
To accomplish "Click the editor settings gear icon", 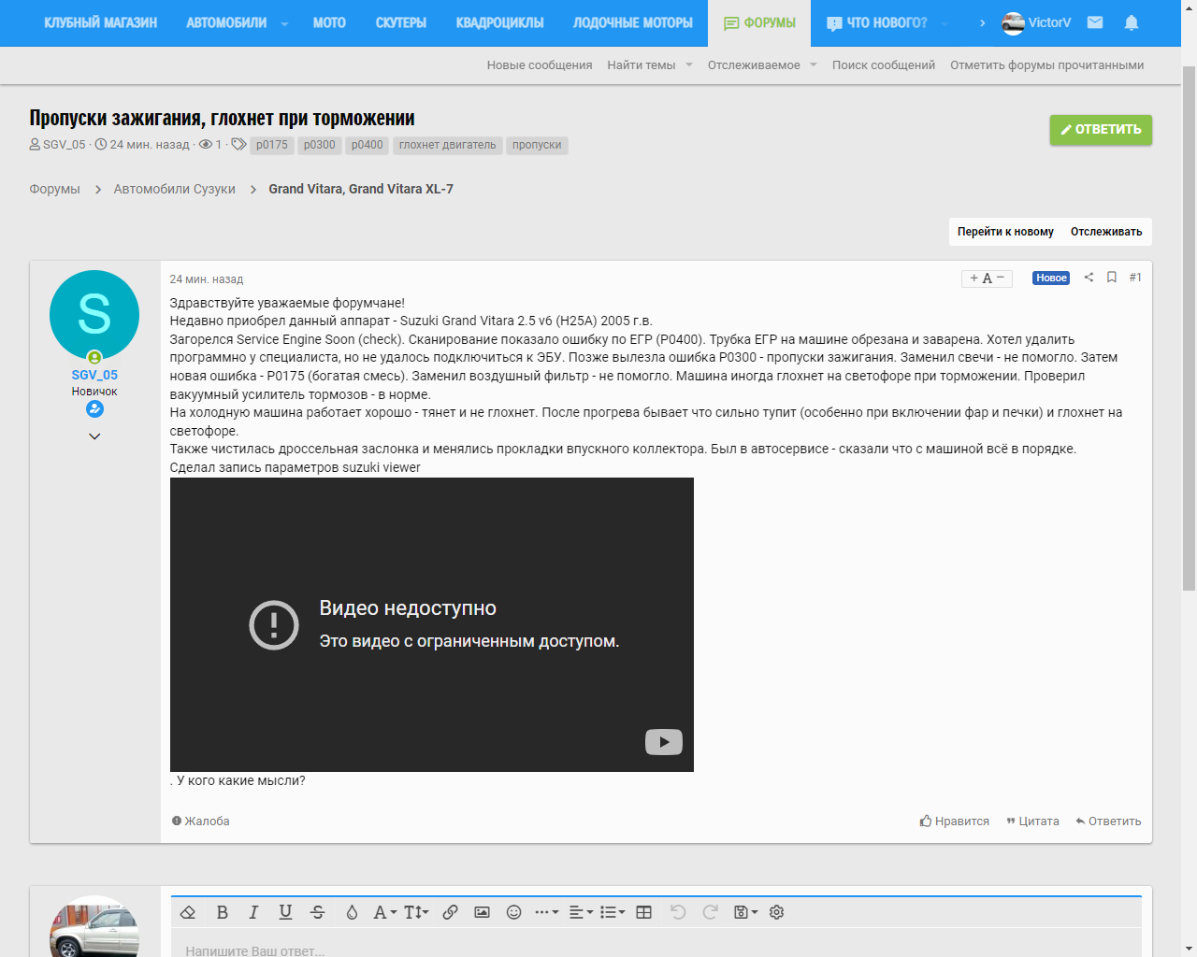I will [776, 912].
